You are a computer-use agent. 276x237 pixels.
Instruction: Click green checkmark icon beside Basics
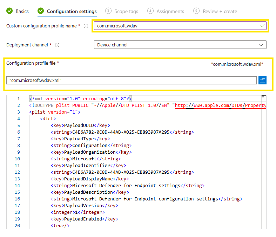point(9,11)
